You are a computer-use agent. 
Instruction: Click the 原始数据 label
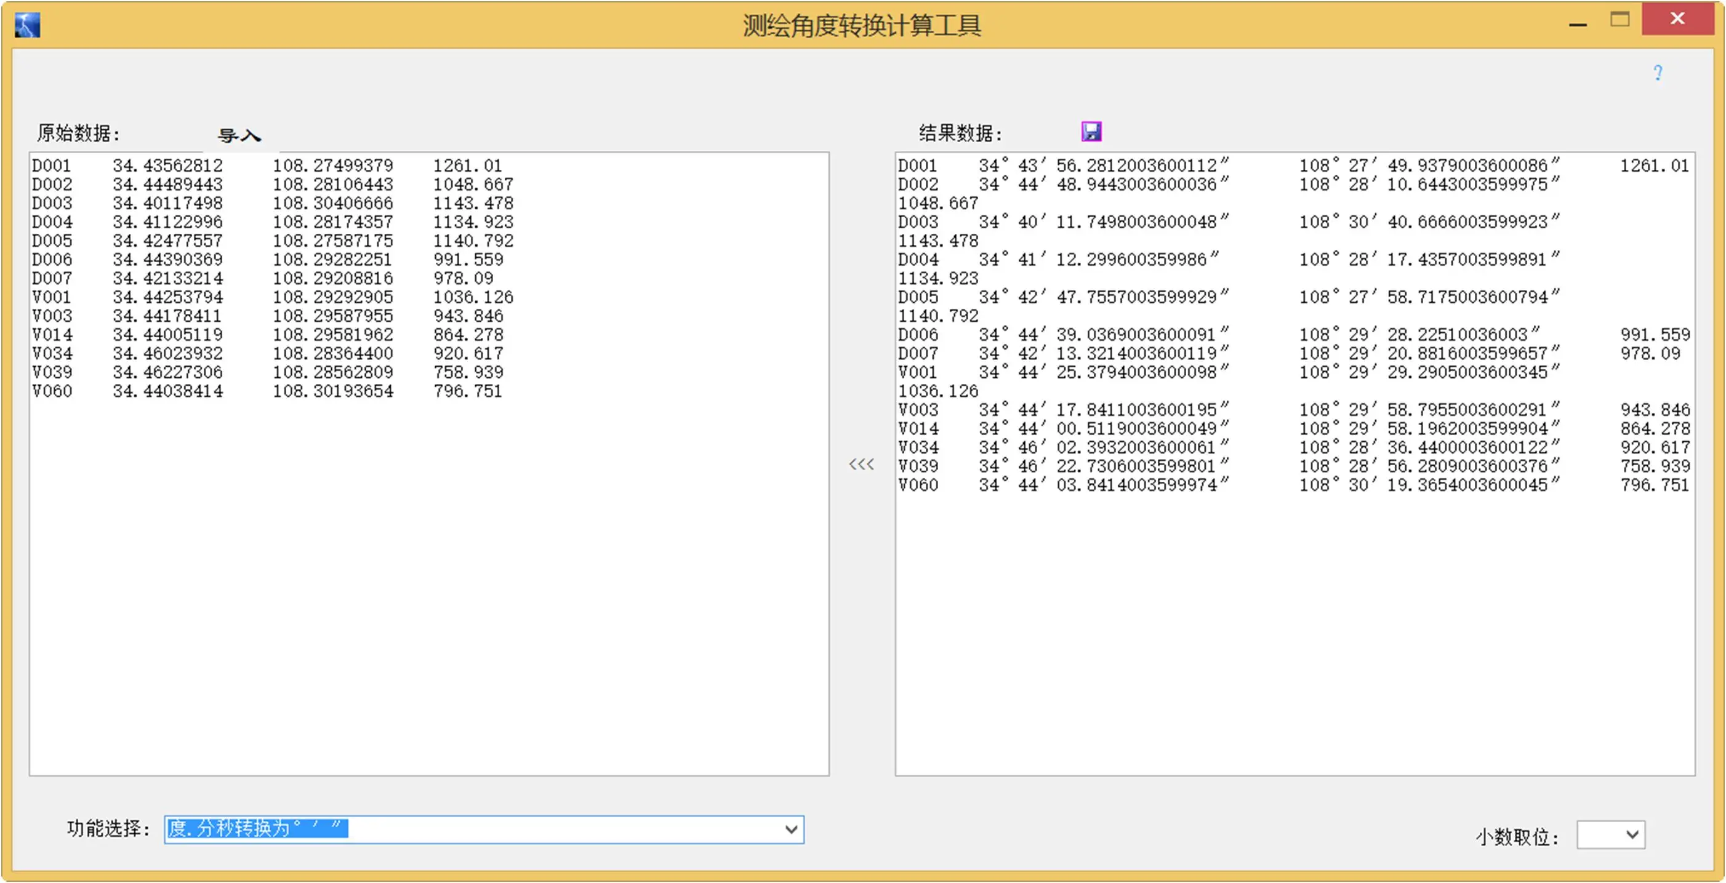tap(78, 133)
